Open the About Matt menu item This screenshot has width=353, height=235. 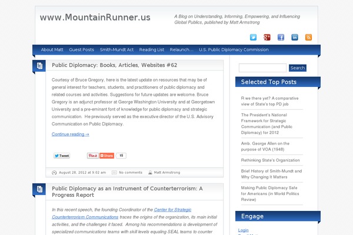click(x=52, y=50)
